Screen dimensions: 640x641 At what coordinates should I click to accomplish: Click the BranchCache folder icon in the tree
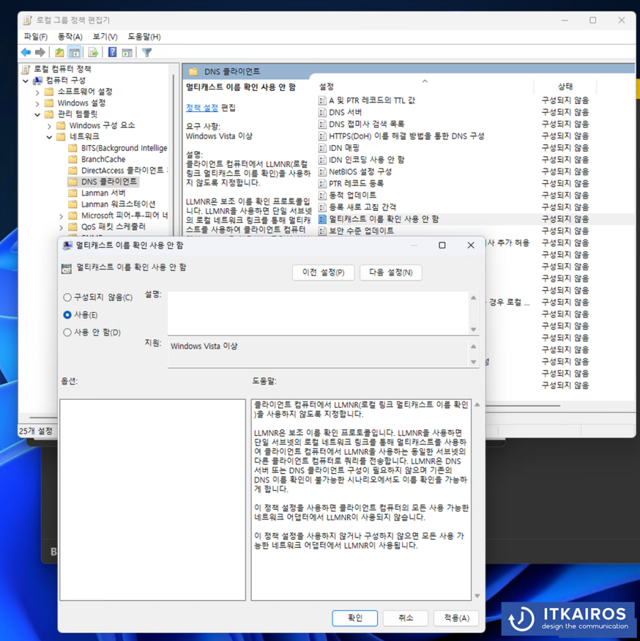coord(73,159)
